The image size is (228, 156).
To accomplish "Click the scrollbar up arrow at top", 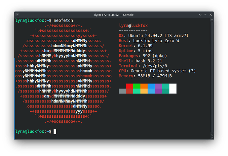I will click(x=212, y=19).
